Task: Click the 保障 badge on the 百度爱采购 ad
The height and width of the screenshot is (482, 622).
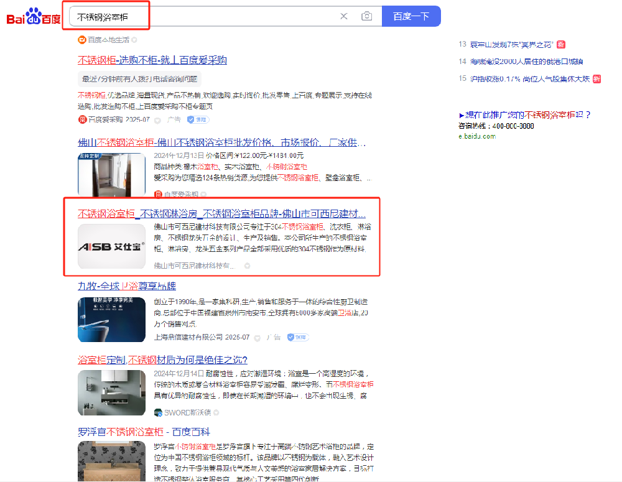Action: (x=198, y=120)
